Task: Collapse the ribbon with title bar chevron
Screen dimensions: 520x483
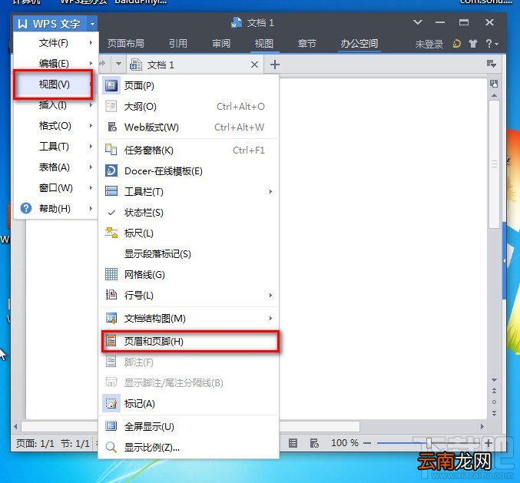Action: point(418,22)
